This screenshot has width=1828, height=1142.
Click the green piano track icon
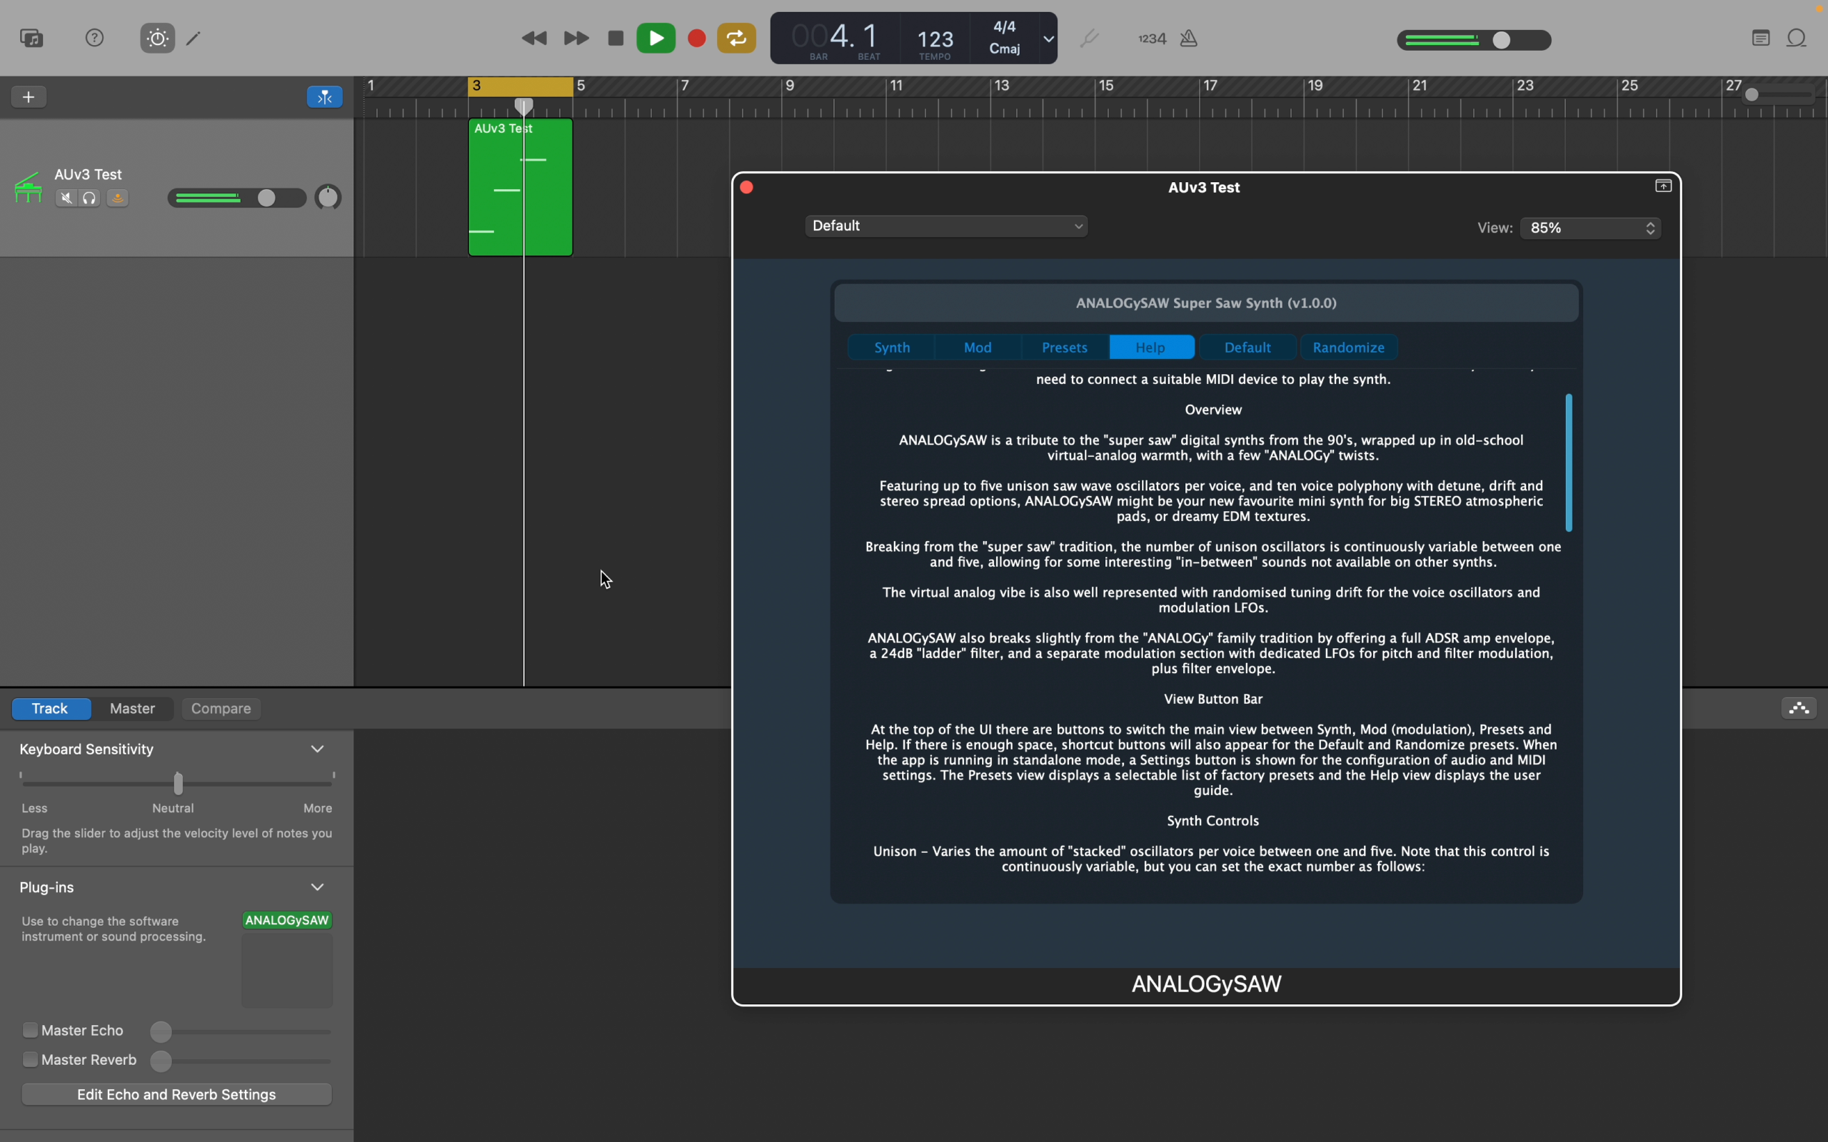tap(28, 188)
